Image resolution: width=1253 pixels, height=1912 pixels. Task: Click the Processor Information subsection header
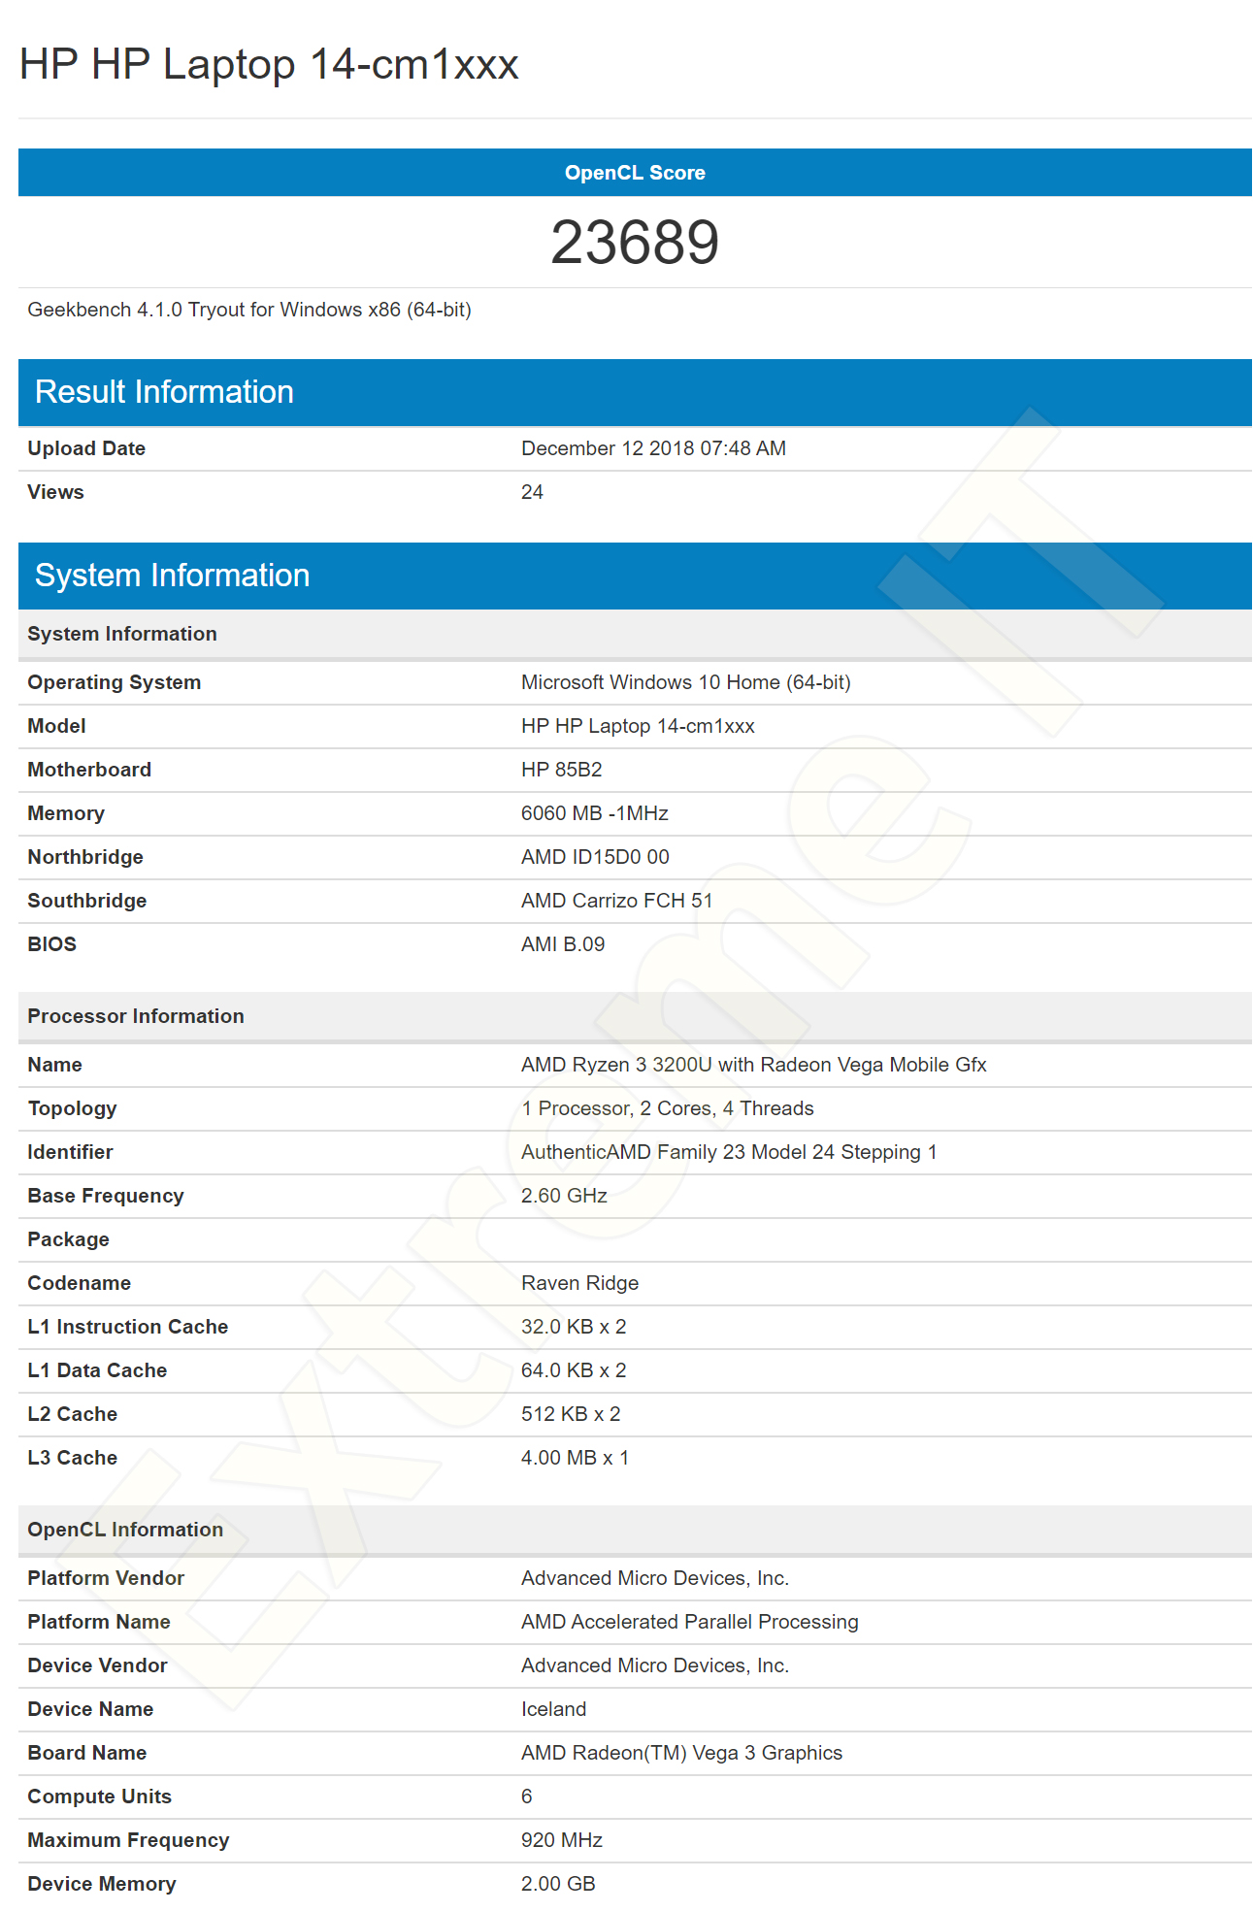pyautogui.click(x=635, y=1016)
